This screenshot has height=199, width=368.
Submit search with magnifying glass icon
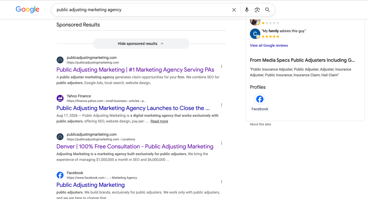(267, 10)
